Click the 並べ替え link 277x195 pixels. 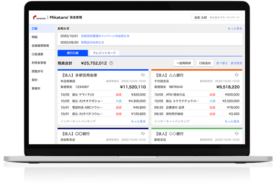pyautogui.click(x=222, y=63)
